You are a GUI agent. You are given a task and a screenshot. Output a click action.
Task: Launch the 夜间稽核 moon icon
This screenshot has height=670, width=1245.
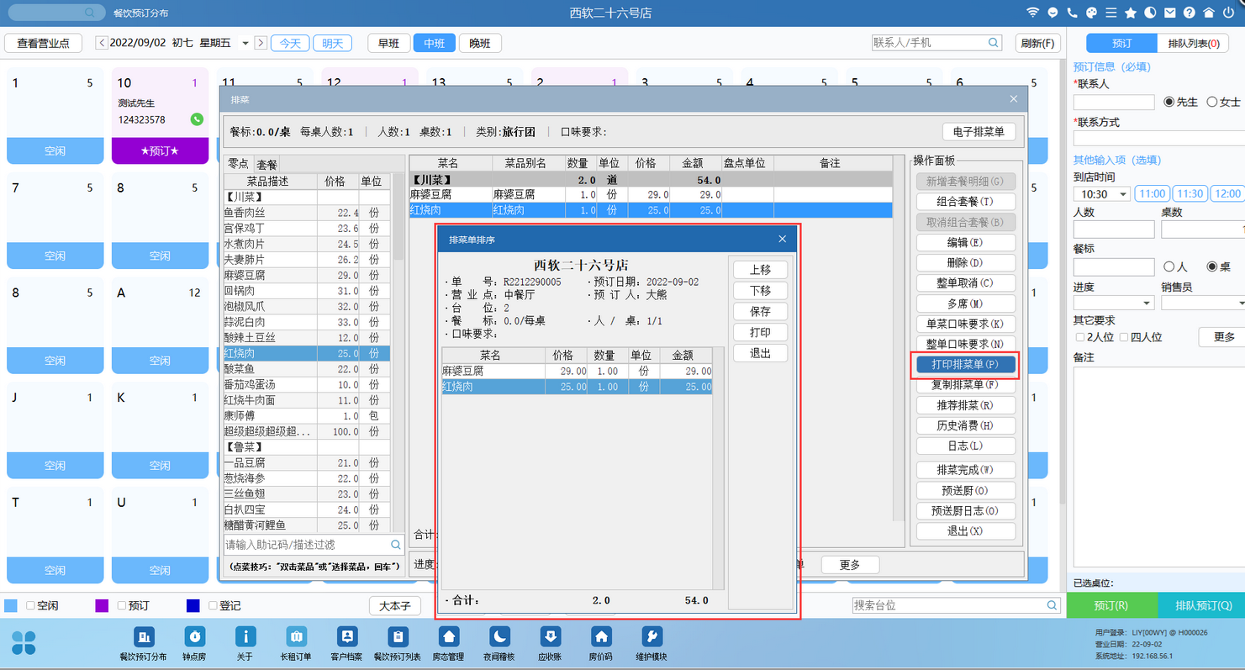pyautogui.click(x=499, y=636)
